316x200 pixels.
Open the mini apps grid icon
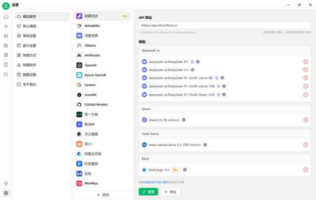(x=6, y=55)
